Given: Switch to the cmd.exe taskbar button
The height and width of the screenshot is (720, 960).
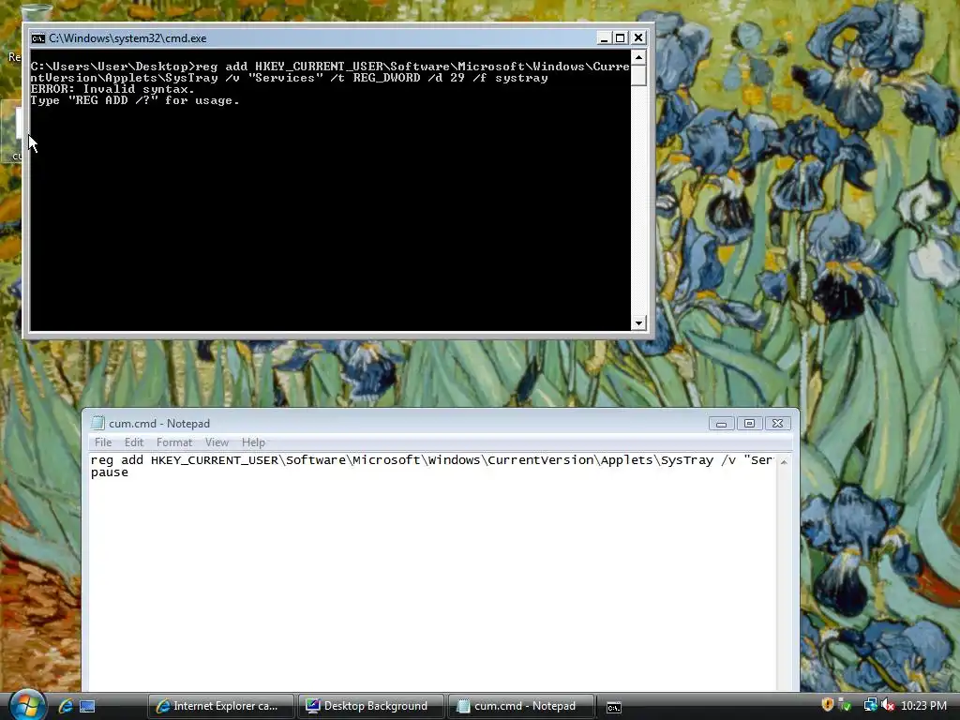Looking at the screenshot, I should tap(613, 707).
